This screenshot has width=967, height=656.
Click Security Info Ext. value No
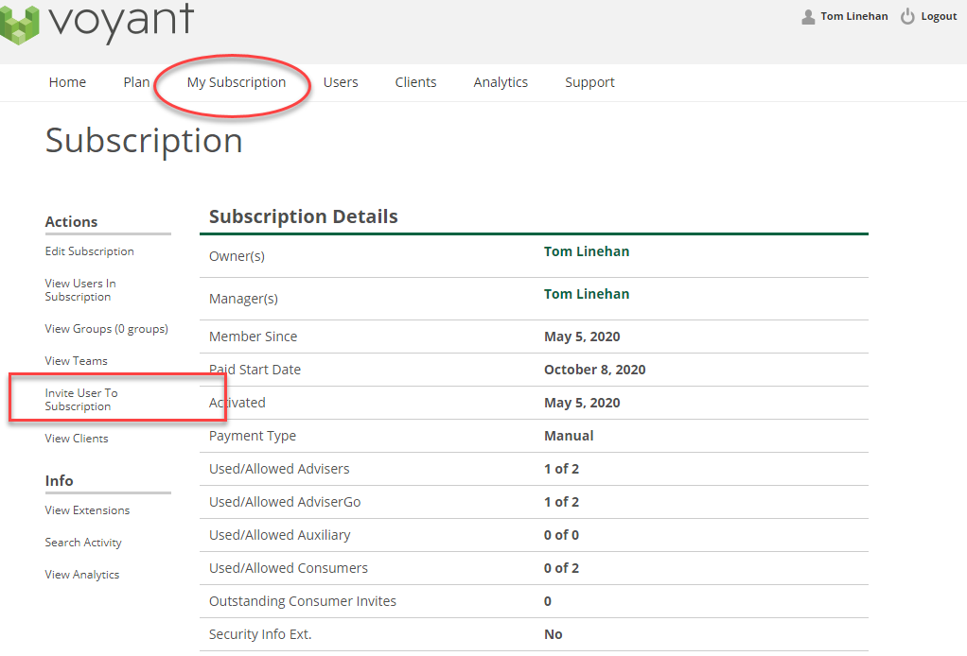554,634
